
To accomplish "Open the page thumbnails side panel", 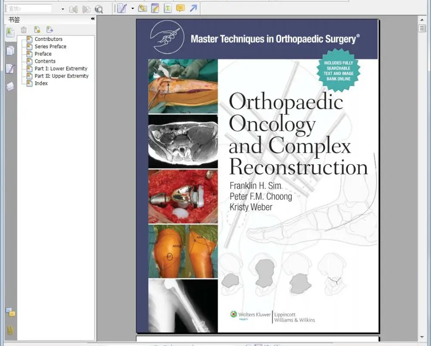I will 10,50.
